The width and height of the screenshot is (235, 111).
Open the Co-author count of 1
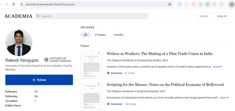pyautogui.click(x=35, y=101)
